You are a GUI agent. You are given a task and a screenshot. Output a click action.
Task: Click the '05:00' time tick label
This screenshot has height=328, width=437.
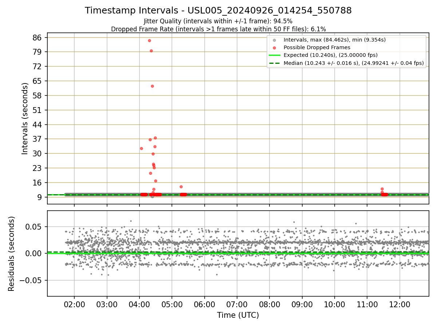[x=172, y=304]
